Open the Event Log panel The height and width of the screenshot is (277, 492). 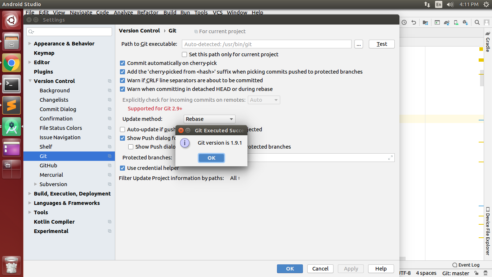(x=466, y=265)
